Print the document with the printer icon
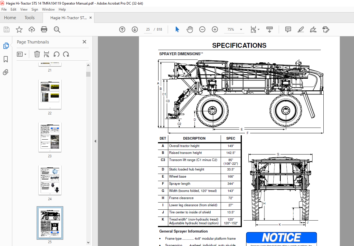The image size is (354, 246). (x=44, y=29)
